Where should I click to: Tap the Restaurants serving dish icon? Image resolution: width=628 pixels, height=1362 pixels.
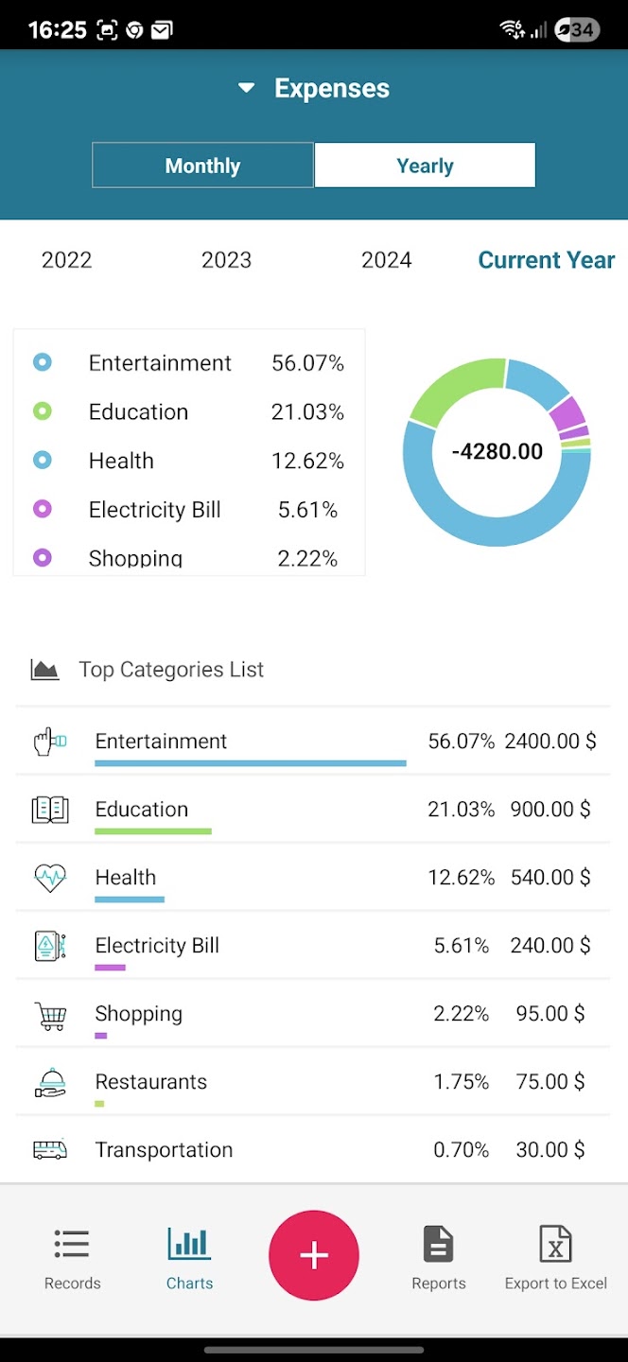coord(50,1082)
